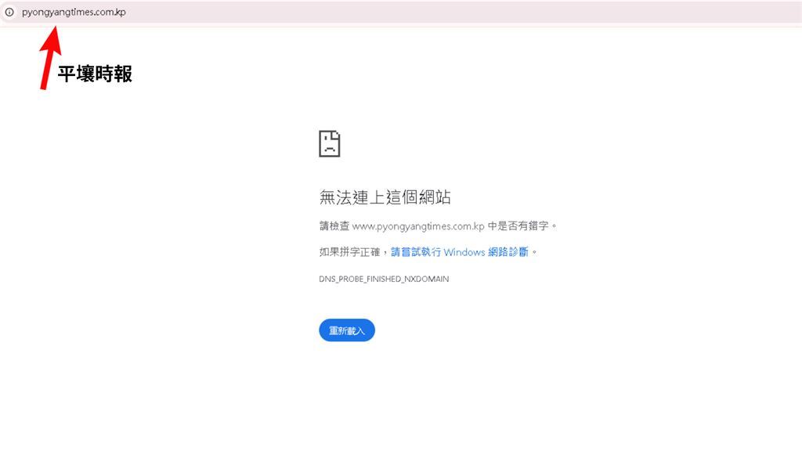Click the pyongyangtimes.com.kp URL in address bar
802x451 pixels.
[74, 13]
